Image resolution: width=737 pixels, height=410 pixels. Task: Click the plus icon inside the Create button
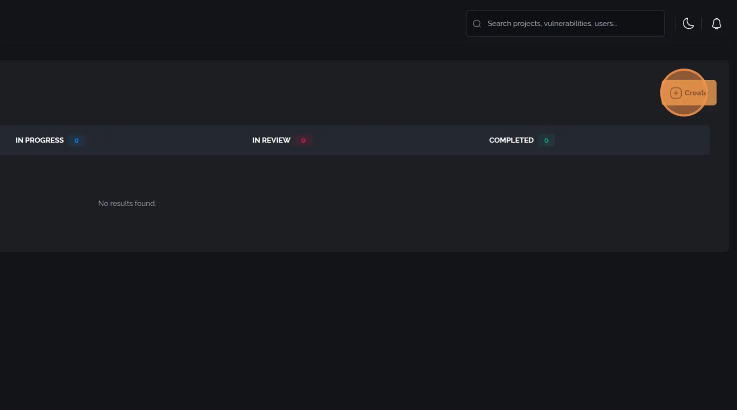pyautogui.click(x=676, y=92)
